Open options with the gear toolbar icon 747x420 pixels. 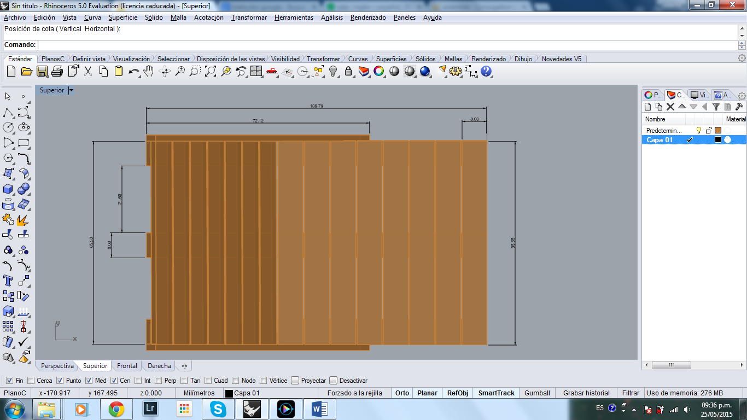point(456,71)
